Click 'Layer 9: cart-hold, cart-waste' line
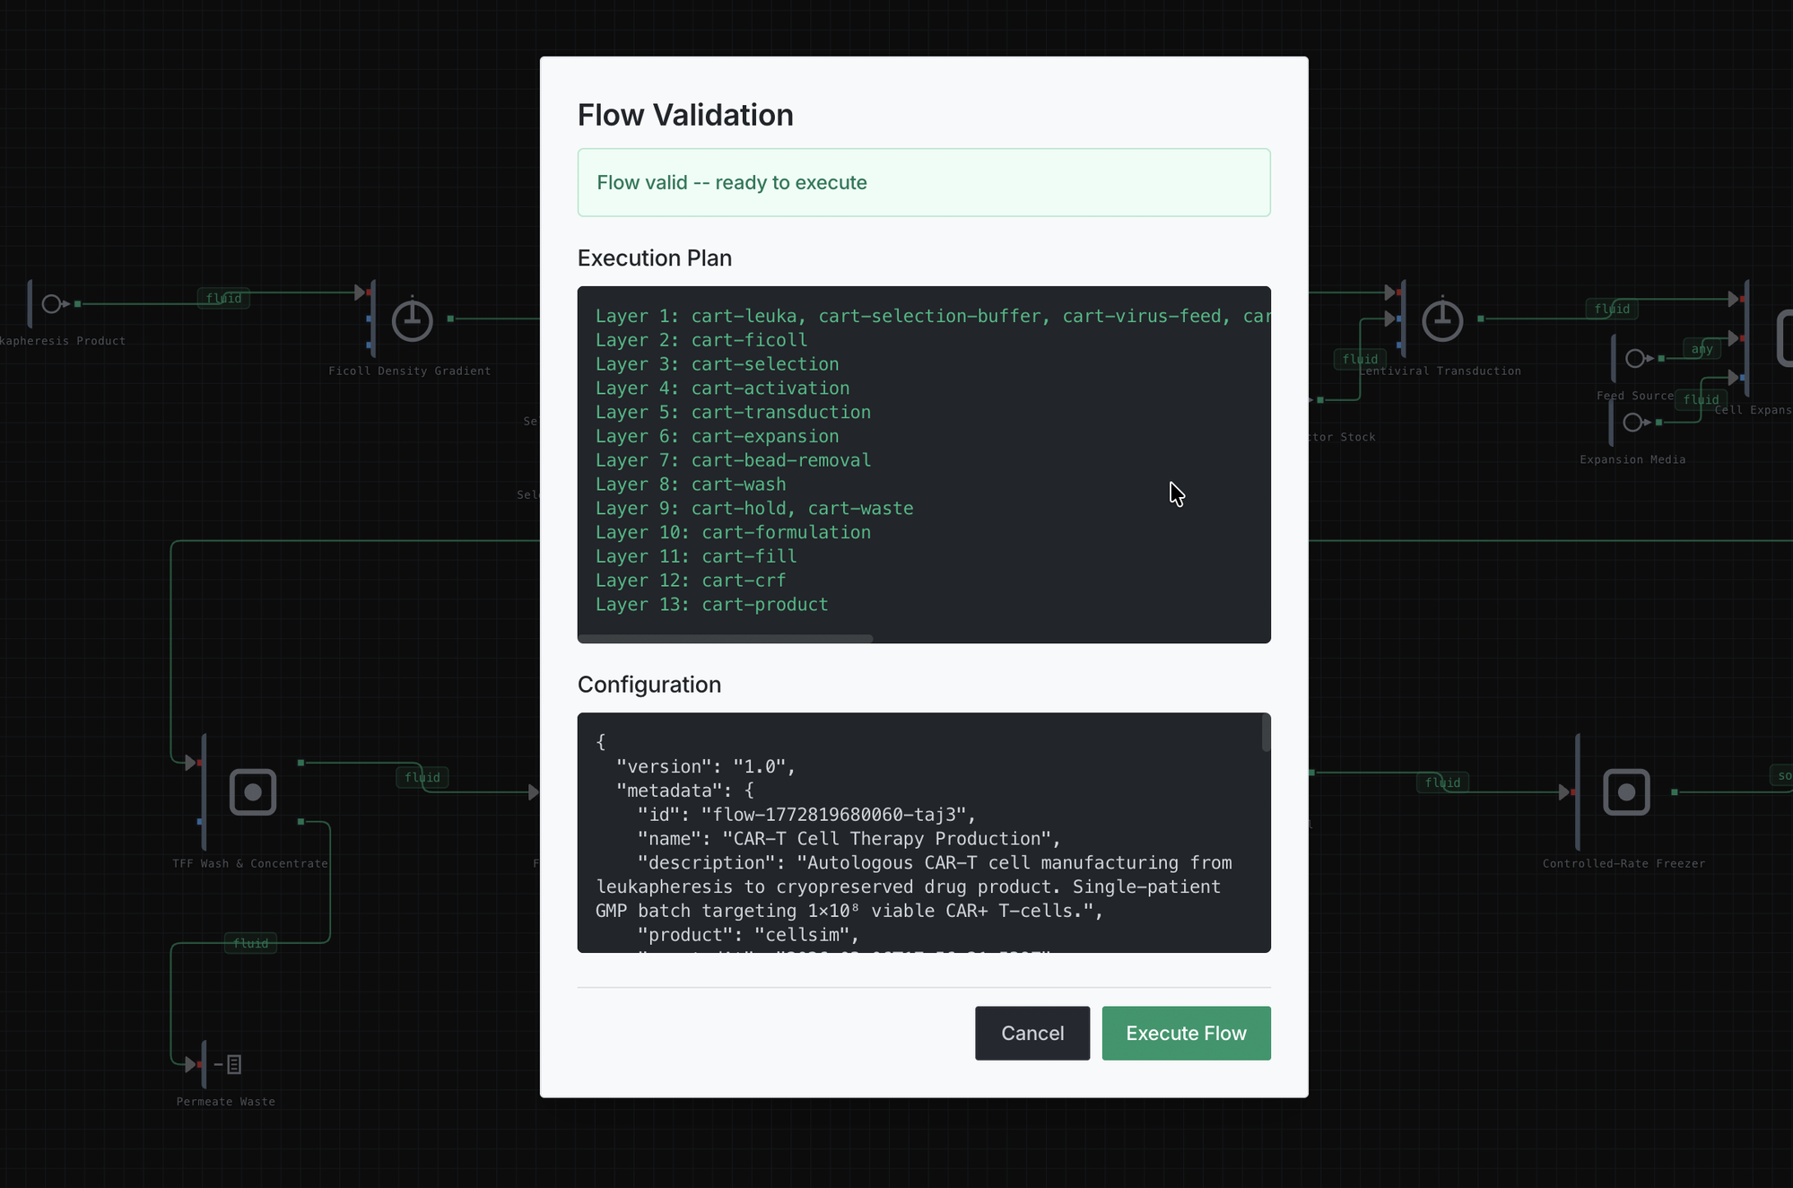Screen dimensions: 1793x1188 click(x=754, y=509)
